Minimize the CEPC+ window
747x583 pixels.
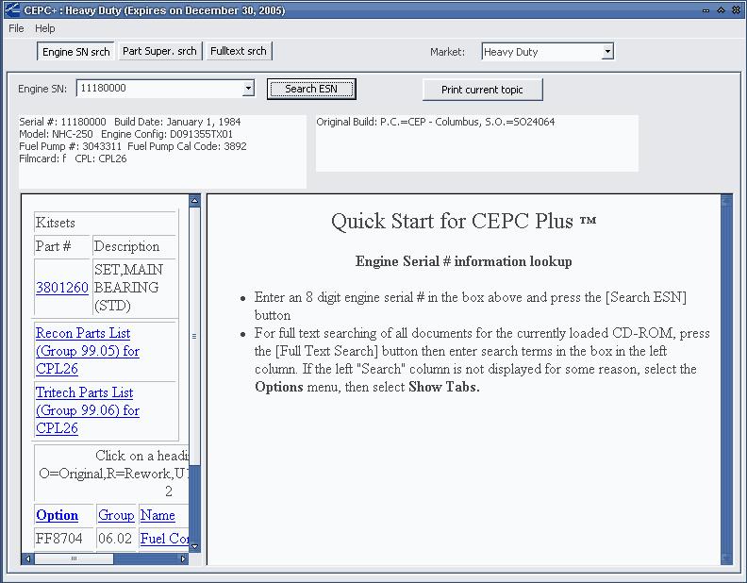(705, 10)
